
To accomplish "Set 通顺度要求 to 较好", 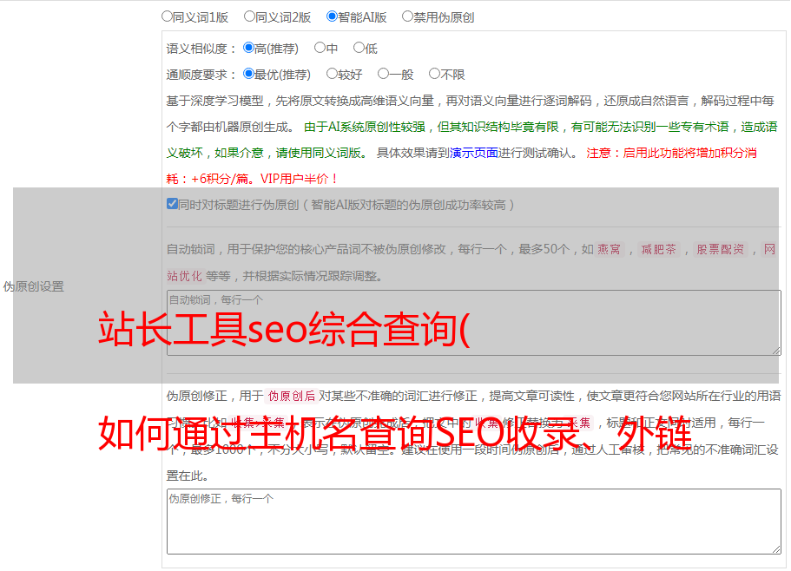I will point(332,74).
